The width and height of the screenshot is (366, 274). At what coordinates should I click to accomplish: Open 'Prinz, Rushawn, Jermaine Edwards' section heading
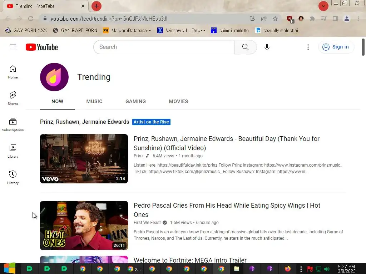click(84, 122)
